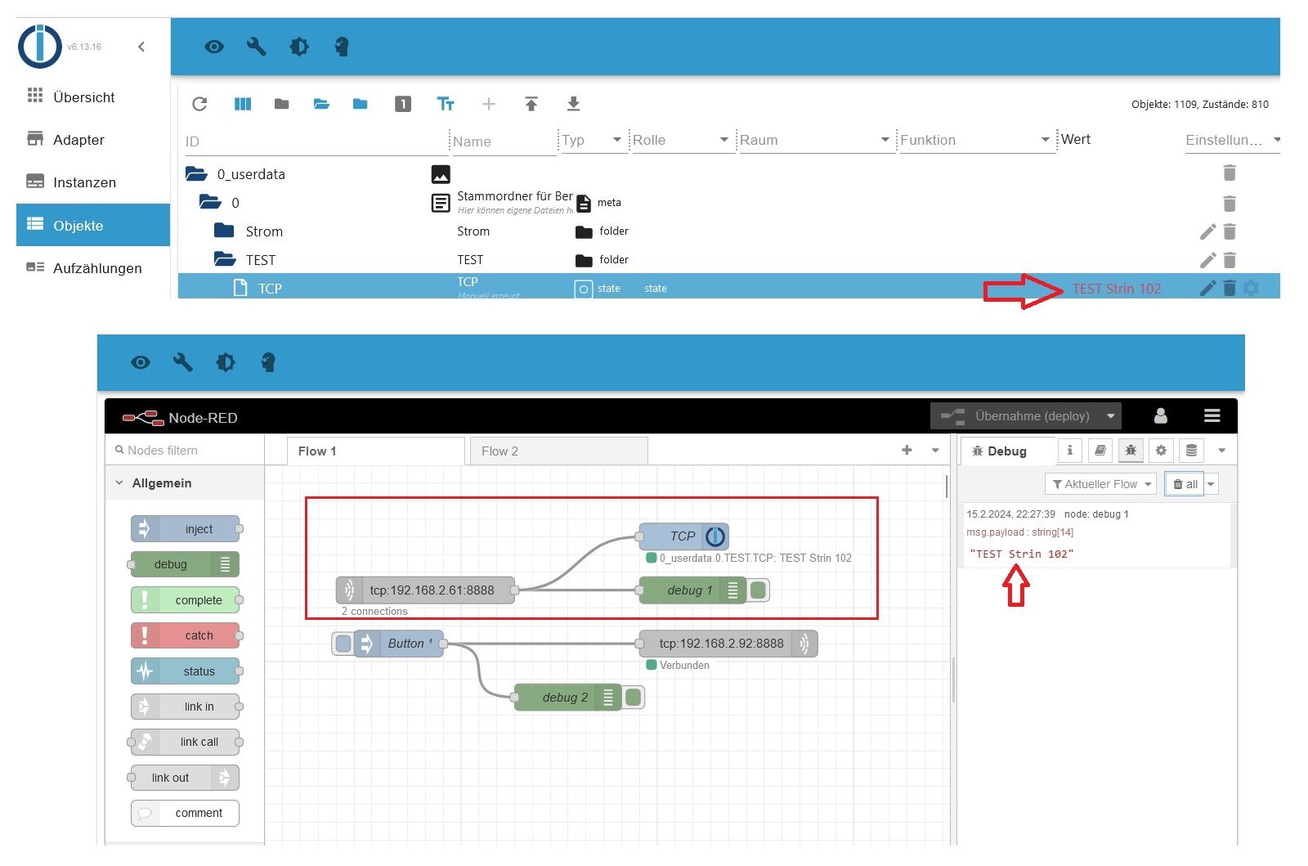Open clear-messages options arrow next to all
1308x866 pixels.
[x=1211, y=484]
